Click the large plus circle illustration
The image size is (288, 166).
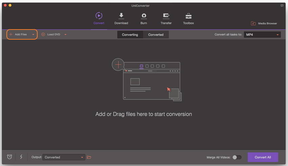pos(118,64)
